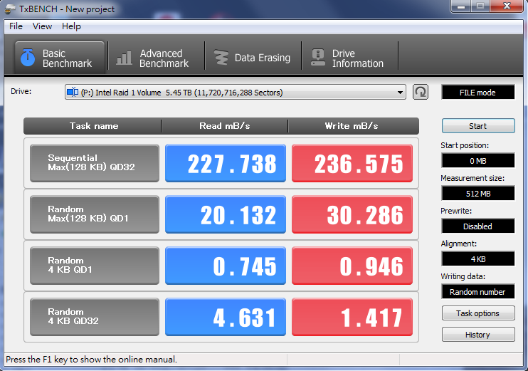Switch to the Data Erasing tab
528x371 pixels.
point(253,58)
